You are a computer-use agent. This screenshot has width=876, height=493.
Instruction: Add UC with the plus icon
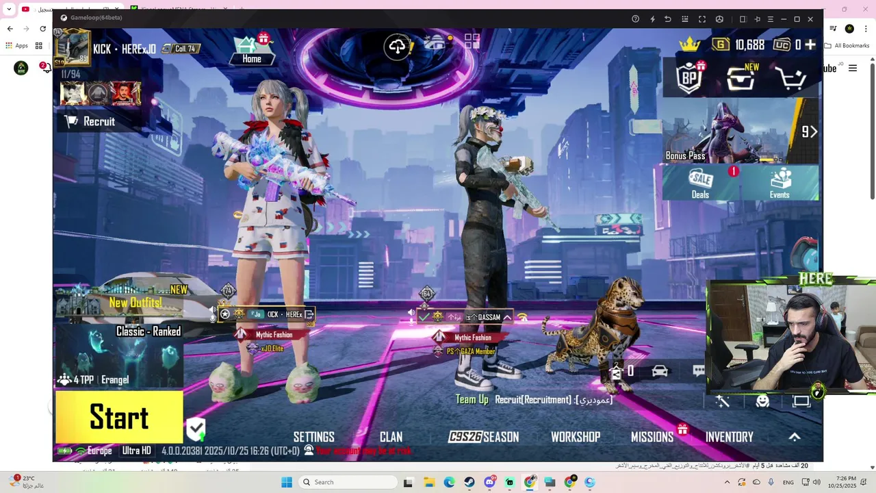pyautogui.click(x=810, y=45)
